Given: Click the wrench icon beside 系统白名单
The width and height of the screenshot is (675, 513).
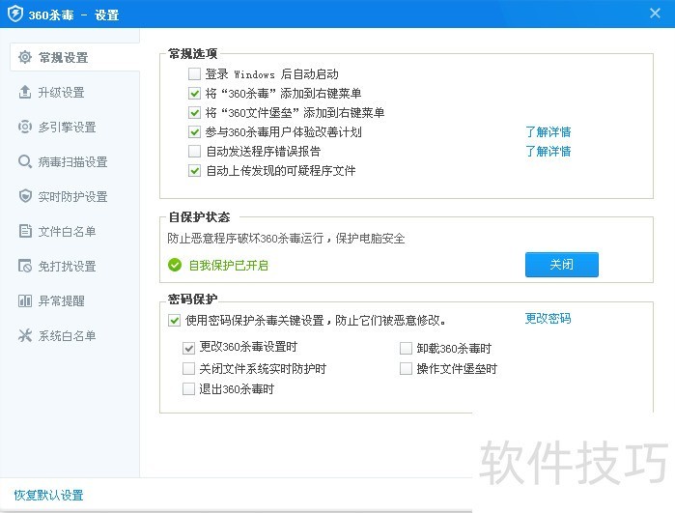Looking at the screenshot, I should pyautogui.click(x=25, y=335).
